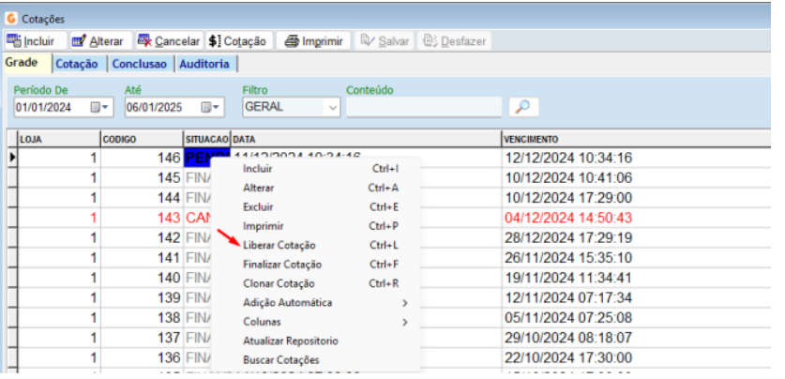Click vencimento 05/11/2024 07:25:08
This screenshot has height=379, width=785.
tap(568, 318)
